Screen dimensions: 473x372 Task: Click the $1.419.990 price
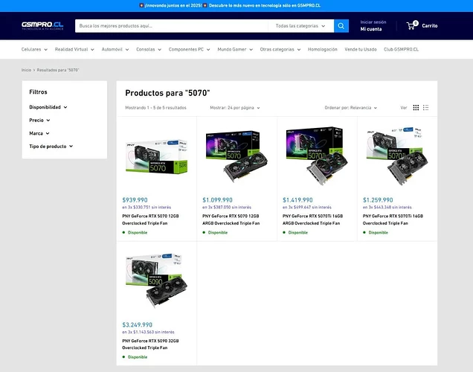click(297, 200)
